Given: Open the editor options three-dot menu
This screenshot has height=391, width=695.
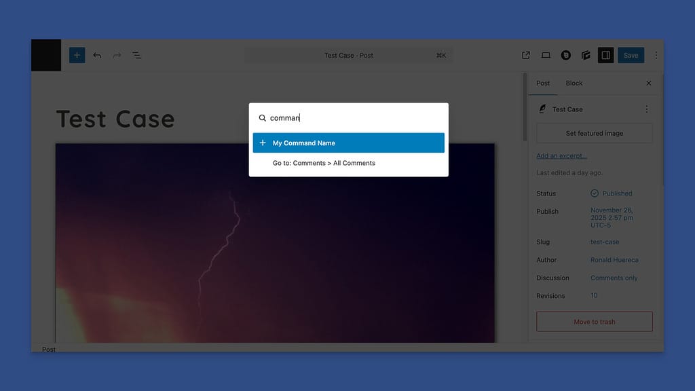Looking at the screenshot, I should click(x=656, y=56).
